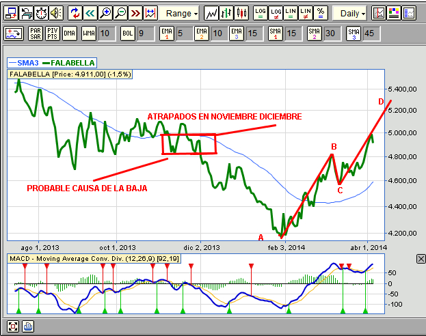Click the feb 3, 2014 date label
The height and width of the screenshot is (336, 426).
pyautogui.click(x=287, y=247)
